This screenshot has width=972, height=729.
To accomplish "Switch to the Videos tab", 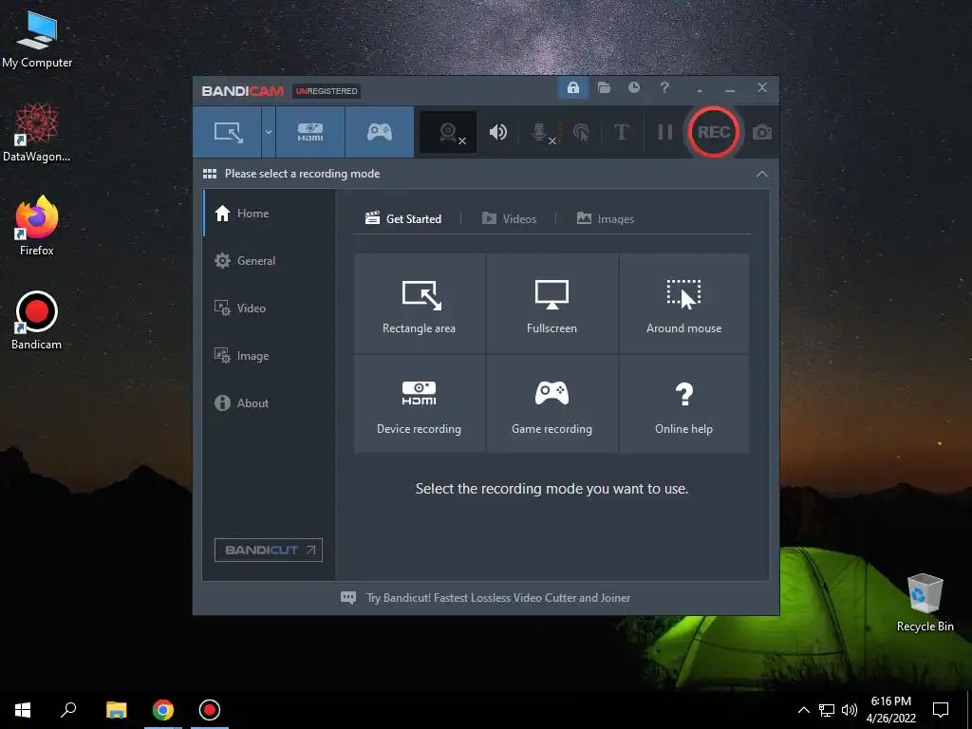I will pyautogui.click(x=509, y=219).
